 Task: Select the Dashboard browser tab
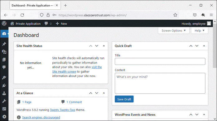[35, 5]
